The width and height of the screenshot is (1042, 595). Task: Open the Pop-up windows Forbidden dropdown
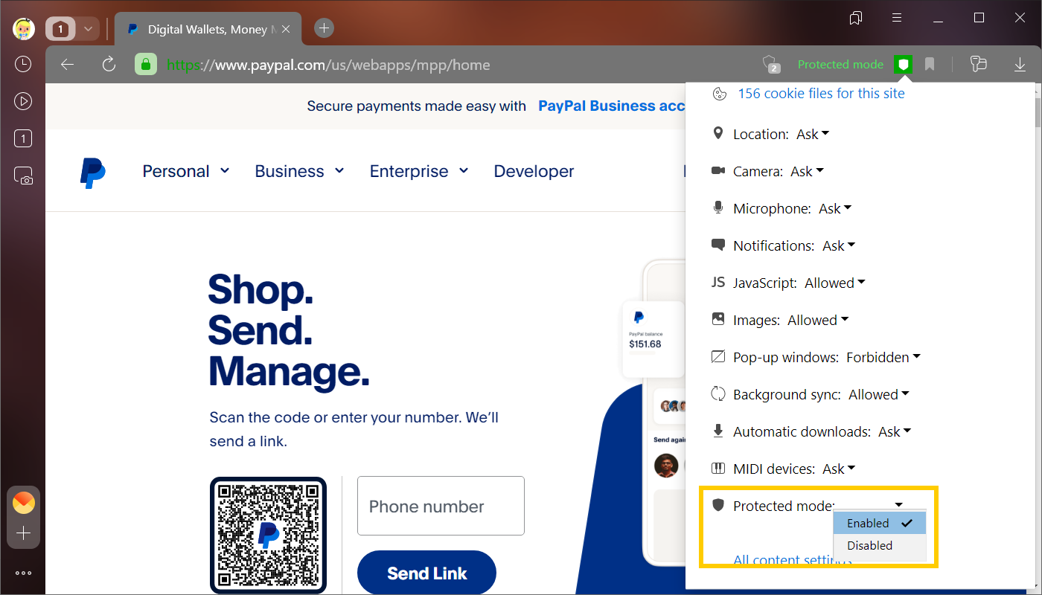(883, 358)
